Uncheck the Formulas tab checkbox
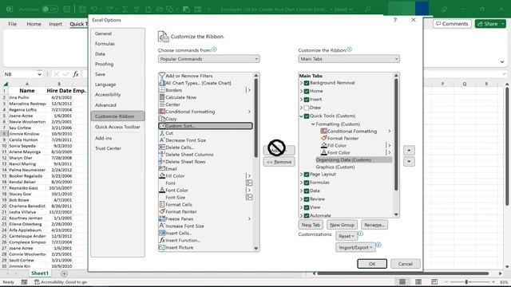511x287 pixels. (x=307, y=183)
